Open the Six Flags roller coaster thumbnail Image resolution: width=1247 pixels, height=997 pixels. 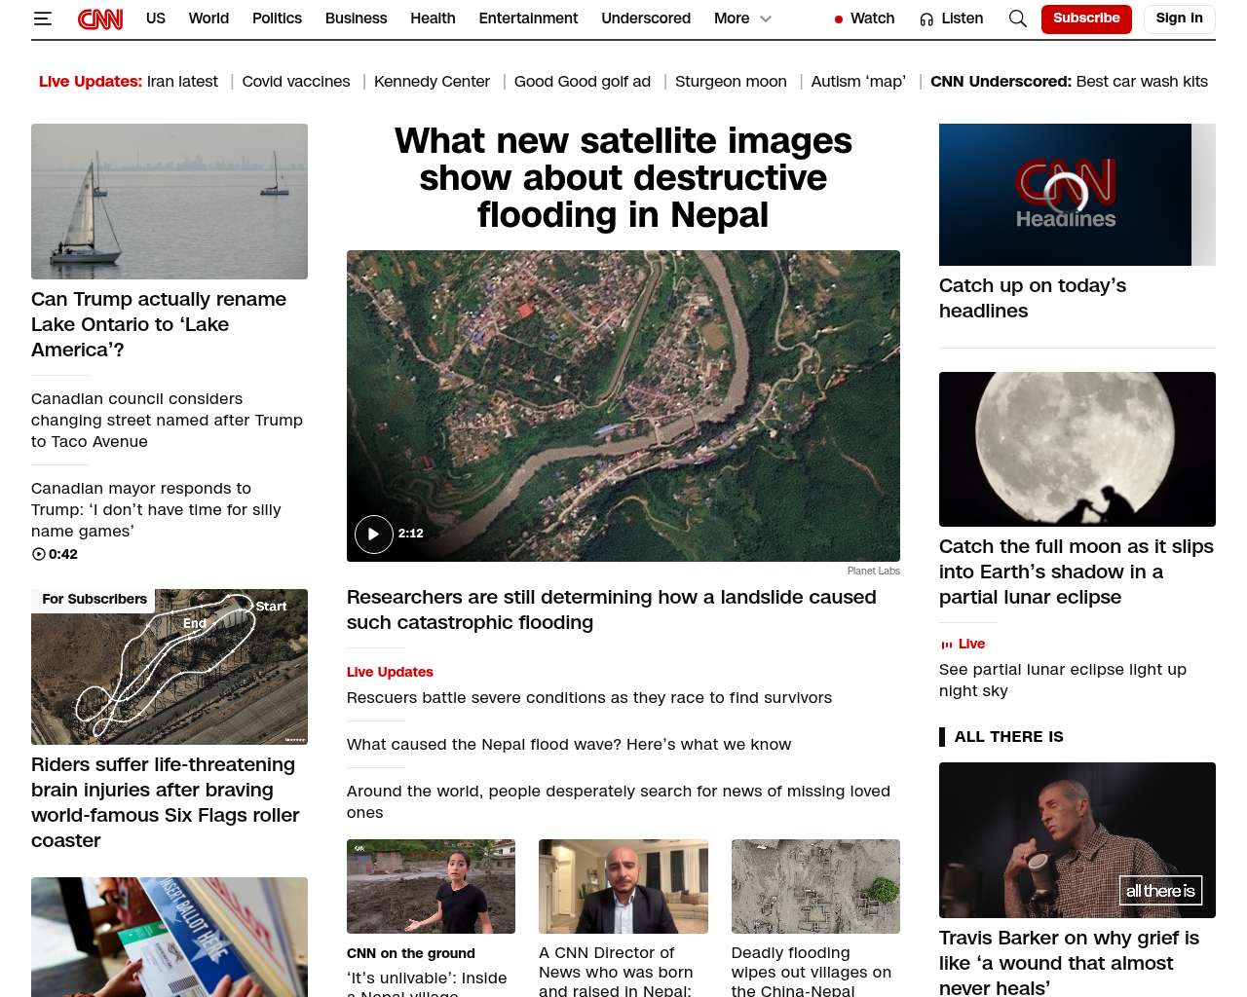[x=170, y=667]
